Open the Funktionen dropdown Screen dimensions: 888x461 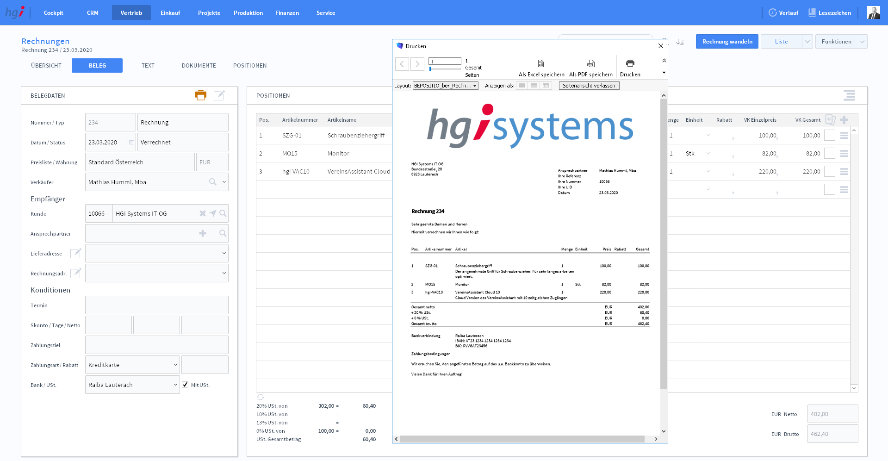(841, 42)
